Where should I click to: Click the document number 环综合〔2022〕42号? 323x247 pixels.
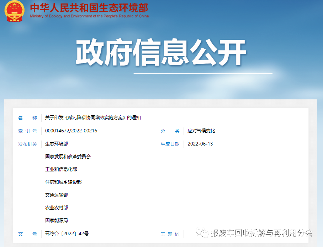click(67, 234)
